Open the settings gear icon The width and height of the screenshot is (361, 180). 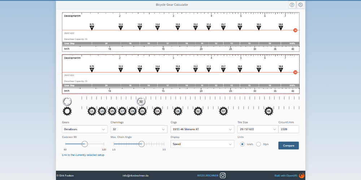coord(300,5)
